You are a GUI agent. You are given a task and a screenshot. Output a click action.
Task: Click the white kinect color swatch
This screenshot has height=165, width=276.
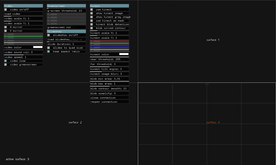(124, 54)
